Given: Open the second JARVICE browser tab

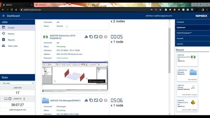Looking at the screenshot, I should coord(50,5).
